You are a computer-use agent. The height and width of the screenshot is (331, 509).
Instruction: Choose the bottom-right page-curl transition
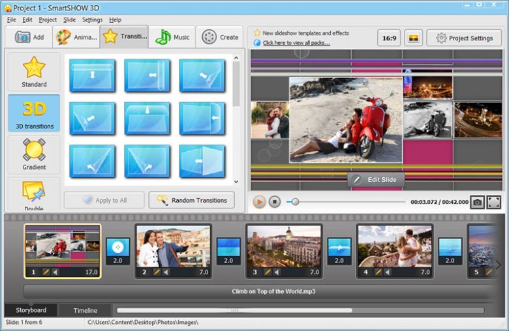92,161
